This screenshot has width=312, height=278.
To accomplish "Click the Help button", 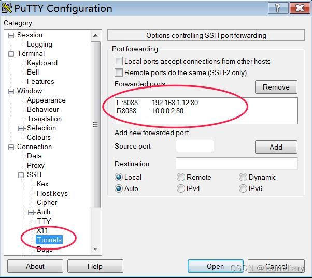I will (x=95, y=266).
